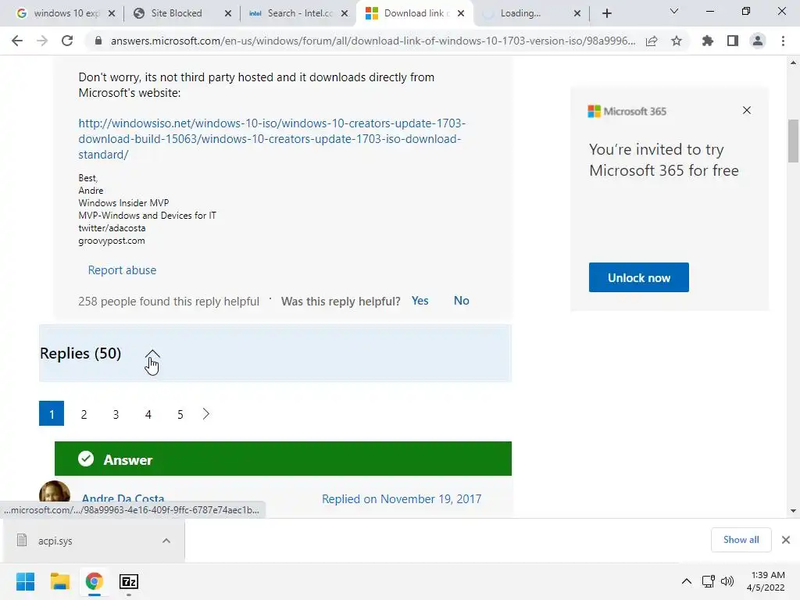
Task: Reload the current page
Action: coord(67,41)
